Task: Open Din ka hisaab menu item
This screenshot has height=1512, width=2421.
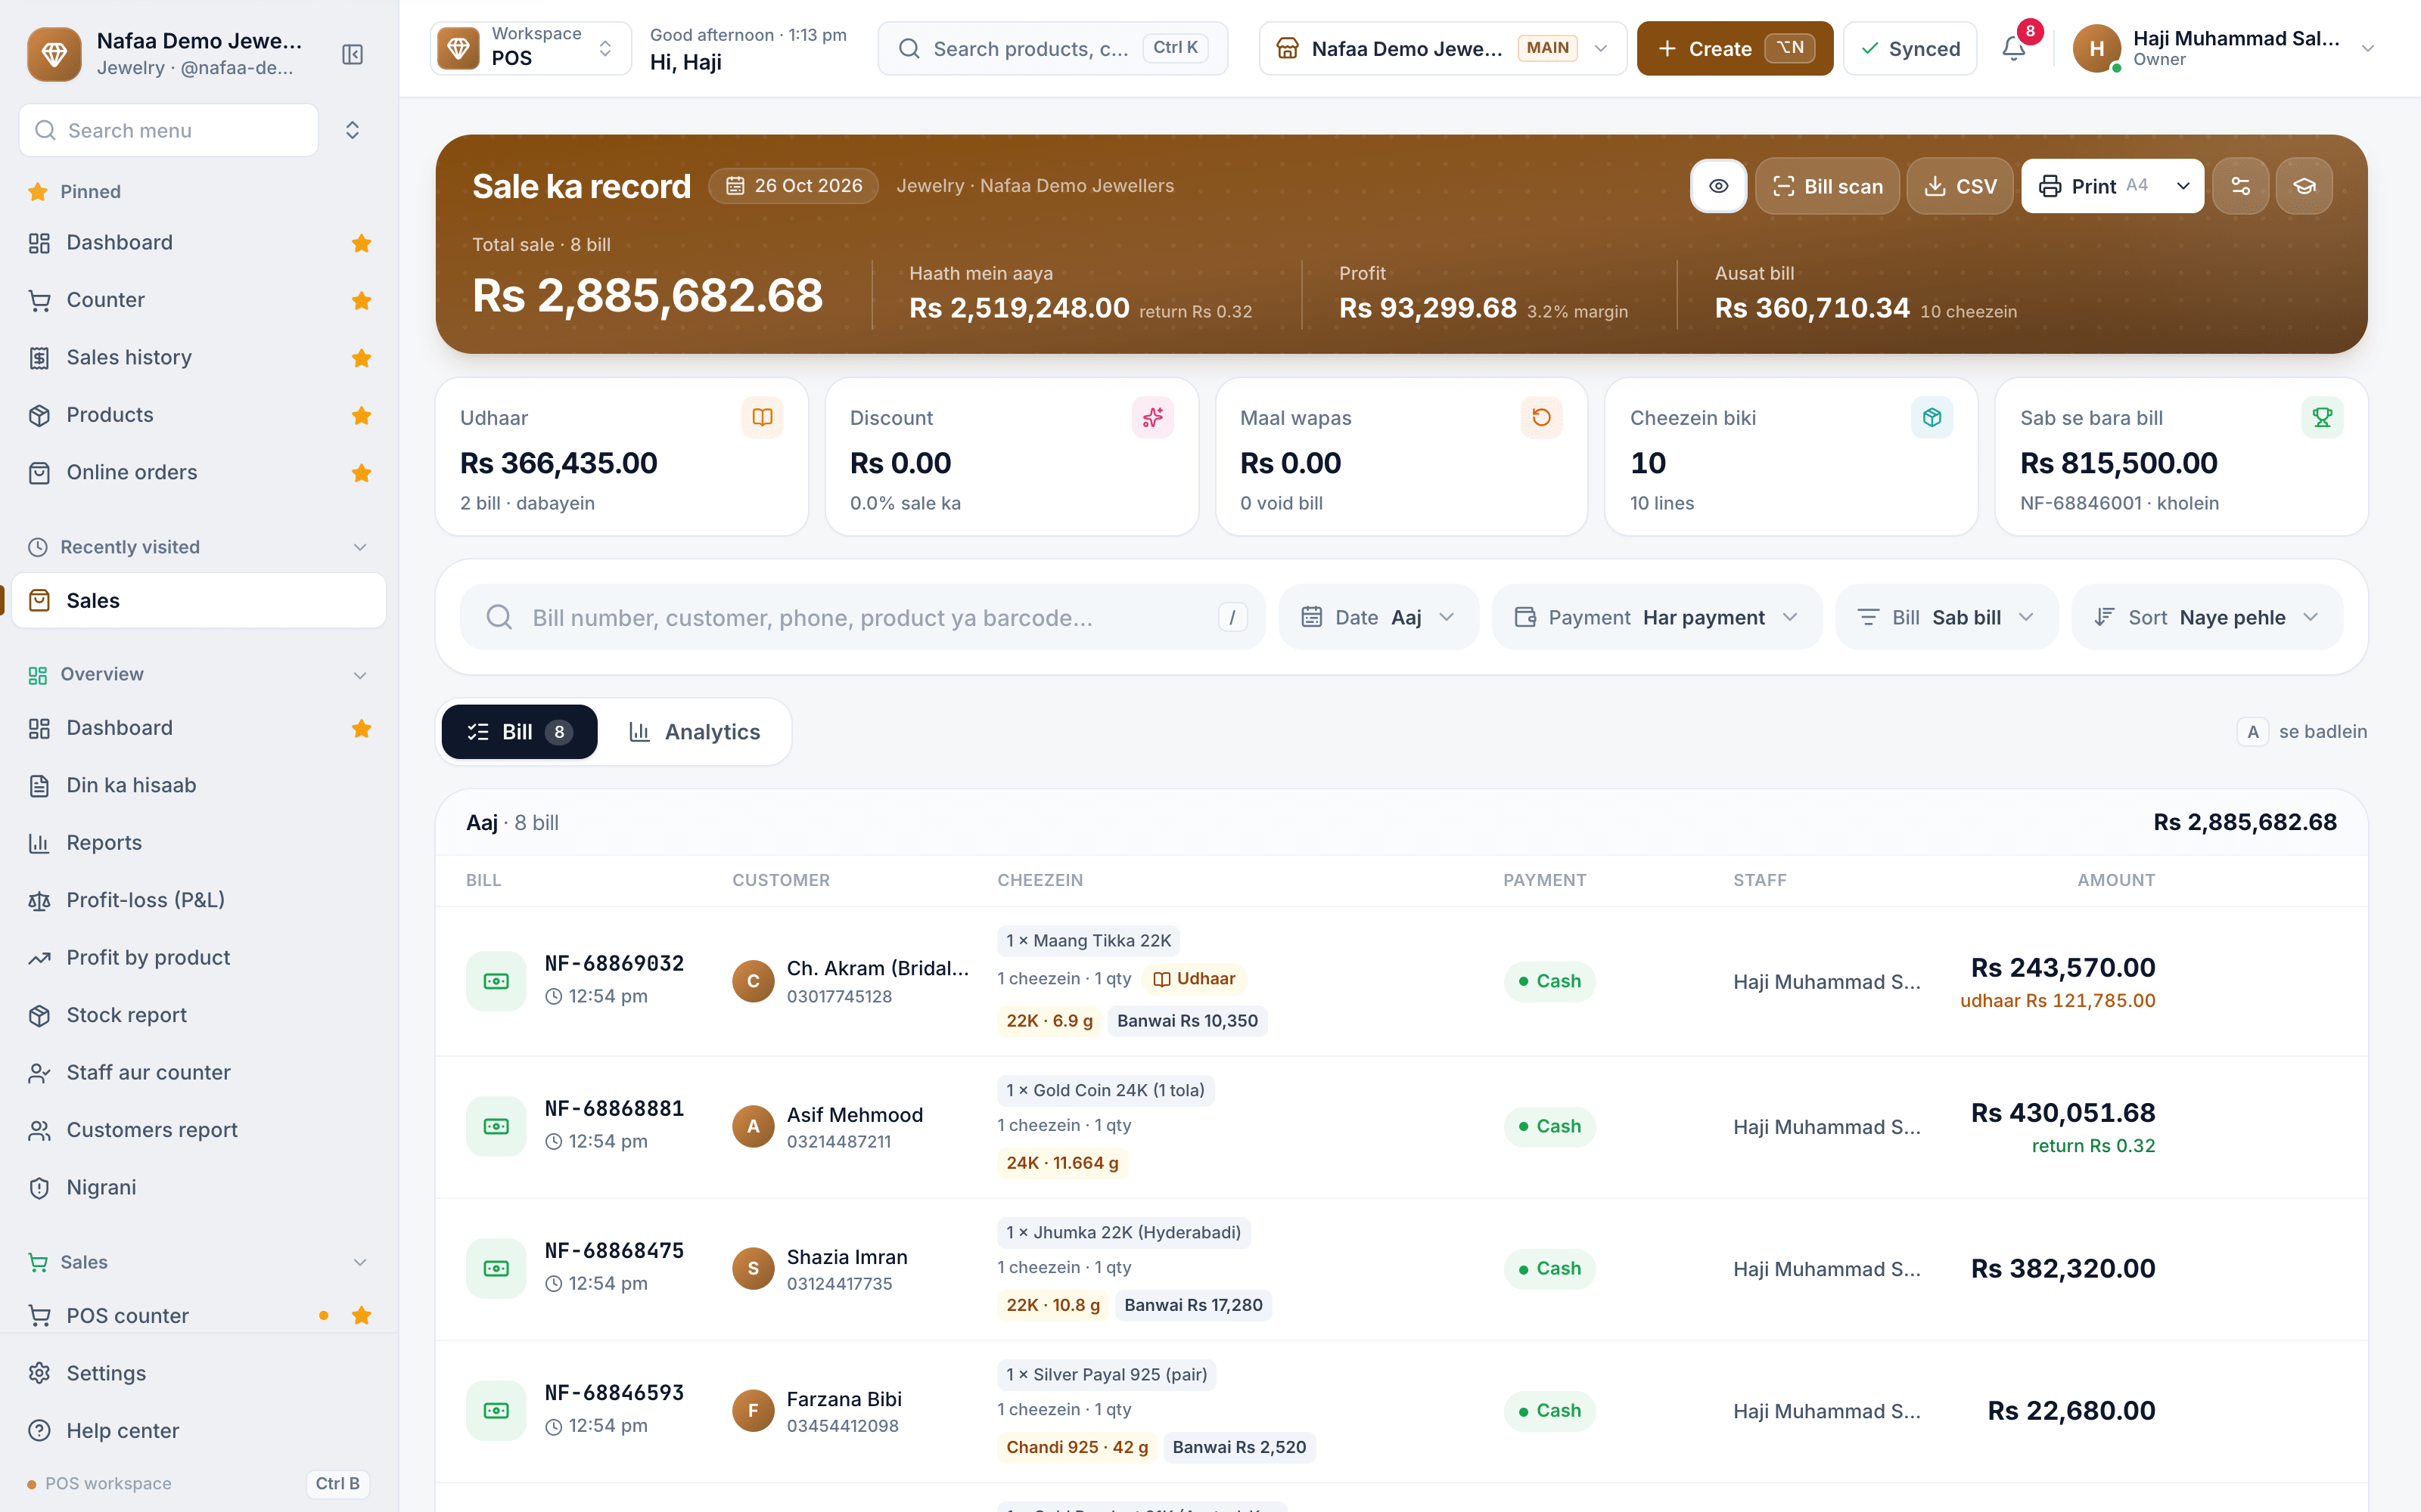Action: 199,785
